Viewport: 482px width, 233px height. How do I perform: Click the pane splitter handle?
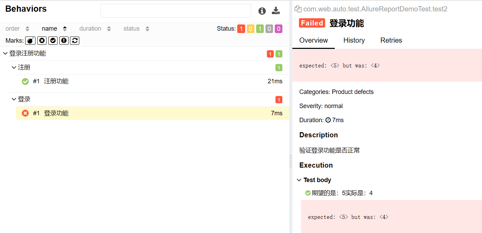(x=291, y=161)
